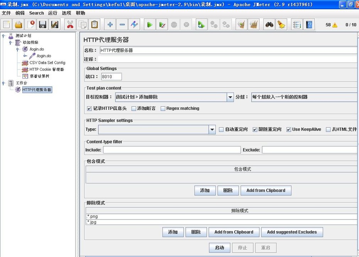Viewport: 359px width, 257px height.
Task: Open Help with the question mark icon
Action: point(309,24)
